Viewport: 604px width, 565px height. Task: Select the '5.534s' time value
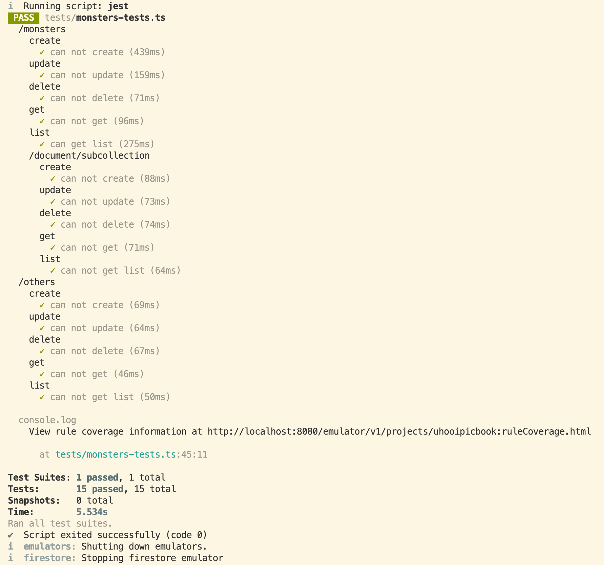coord(92,512)
